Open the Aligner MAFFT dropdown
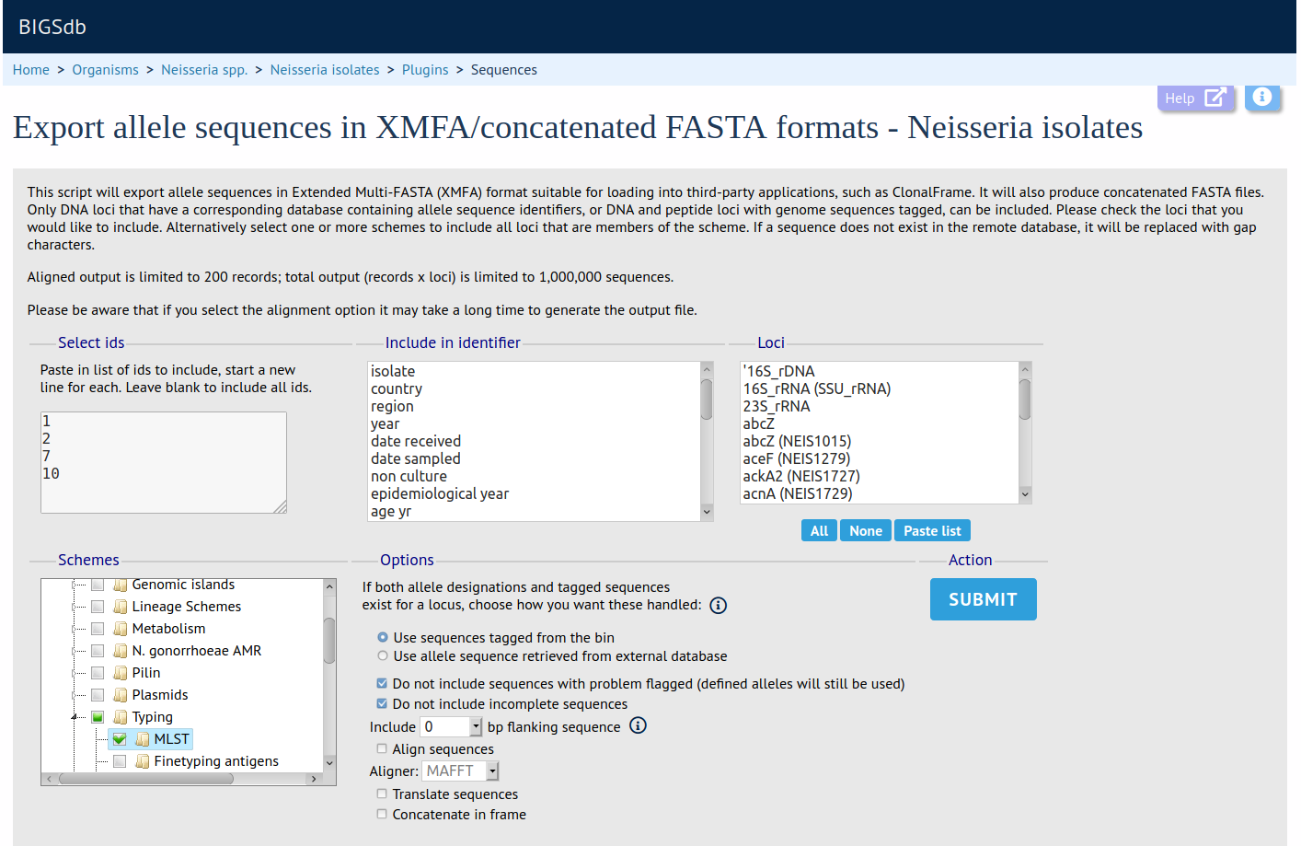This screenshot has height=846, width=1301. [492, 771]
